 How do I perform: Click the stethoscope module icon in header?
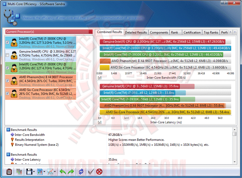[11, 17]
